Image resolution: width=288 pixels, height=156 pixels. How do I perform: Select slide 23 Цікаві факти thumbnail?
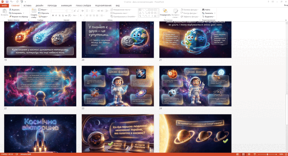coord(118,86)
